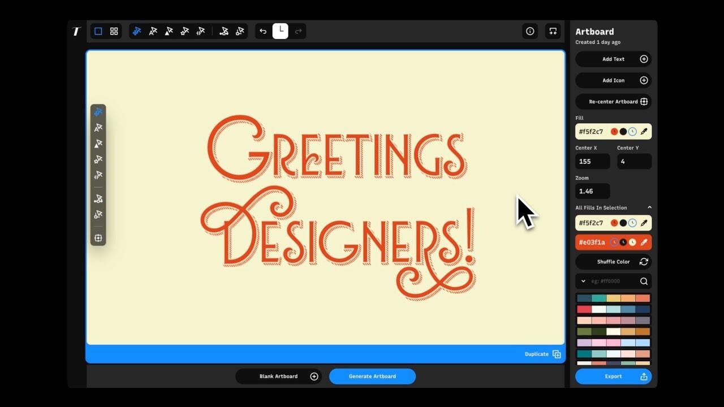The height and width of the screenshot is (407, 724).
Task: Click the Add Icon button
Action: [614, 80]
